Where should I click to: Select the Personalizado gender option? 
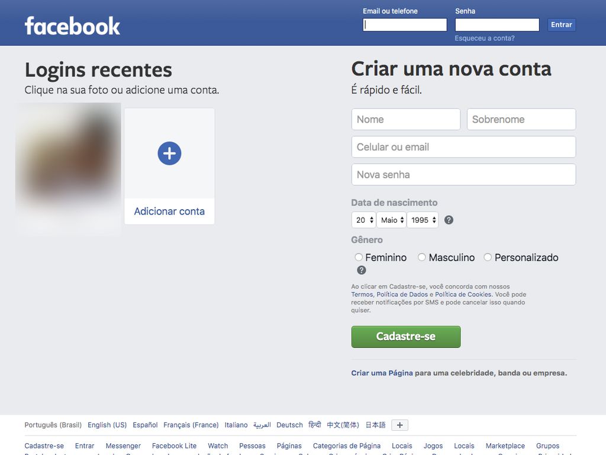[488, 257]
